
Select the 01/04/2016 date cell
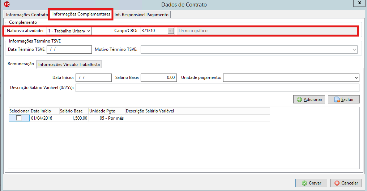44,118
